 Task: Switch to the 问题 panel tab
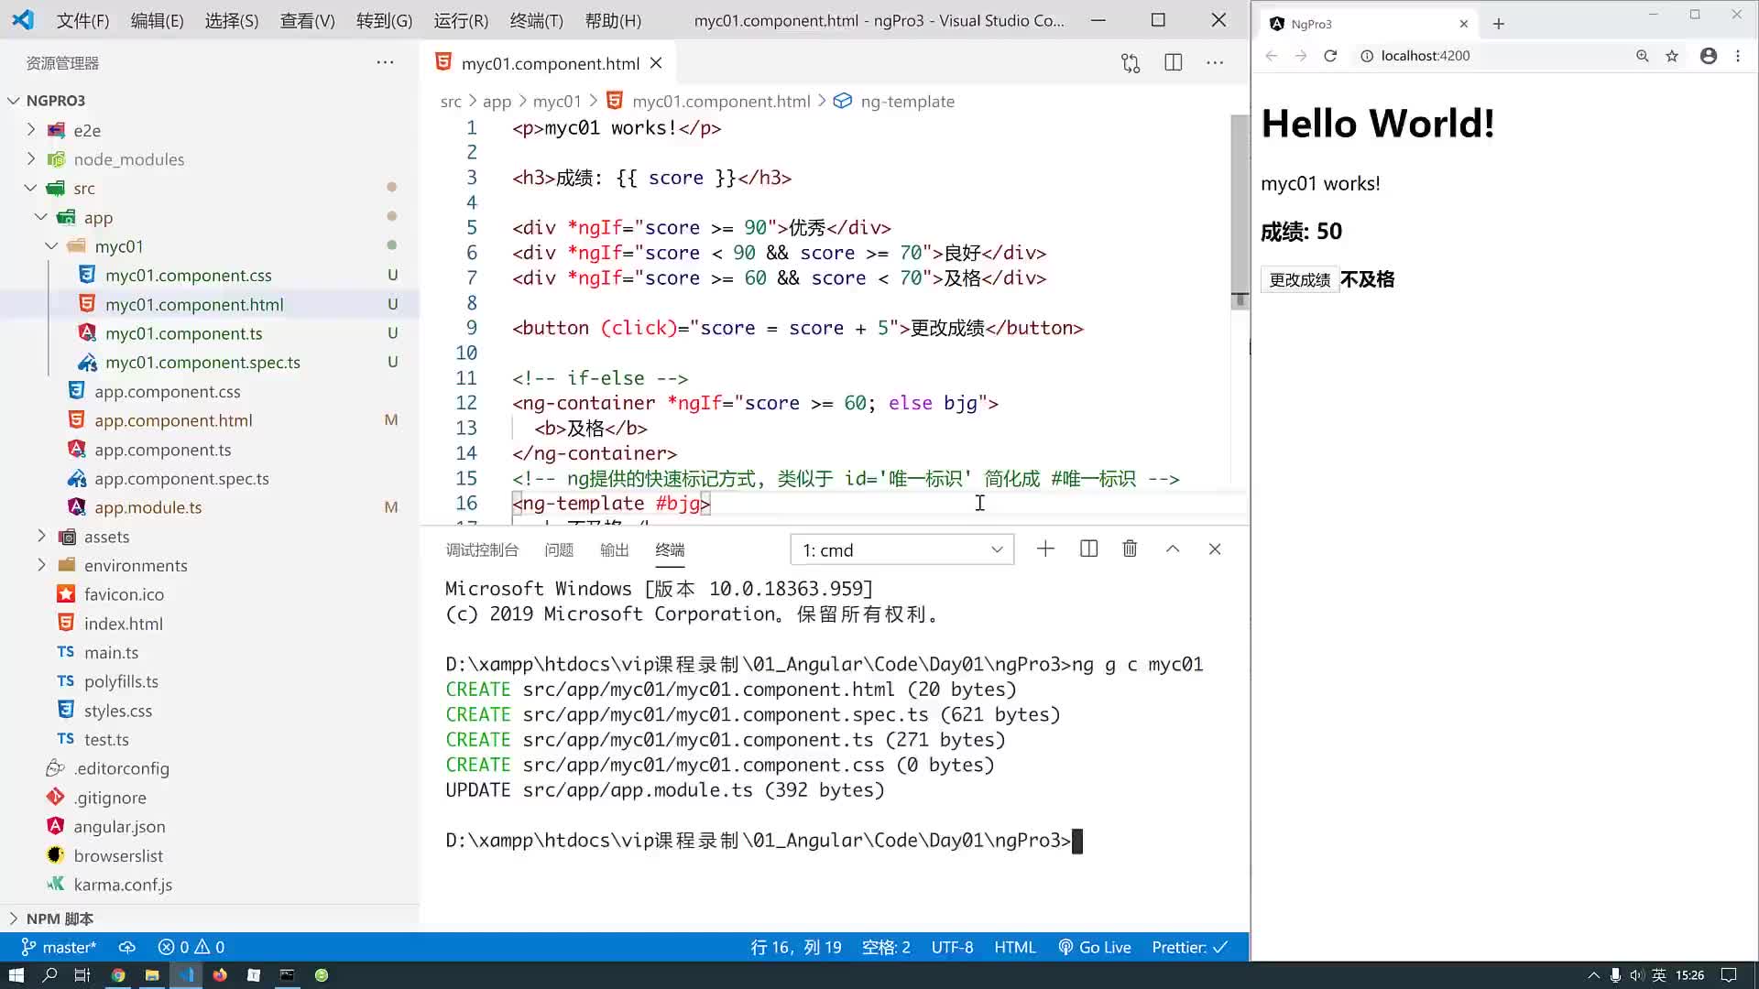559,549
